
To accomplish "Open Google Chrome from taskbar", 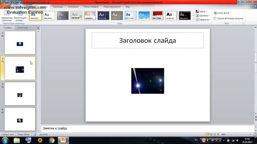I will point(52,140).
